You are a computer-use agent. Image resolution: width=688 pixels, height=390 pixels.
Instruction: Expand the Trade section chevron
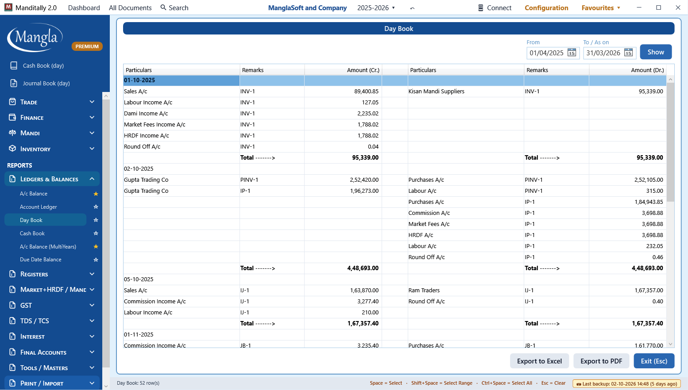click(x=92, y=102)
